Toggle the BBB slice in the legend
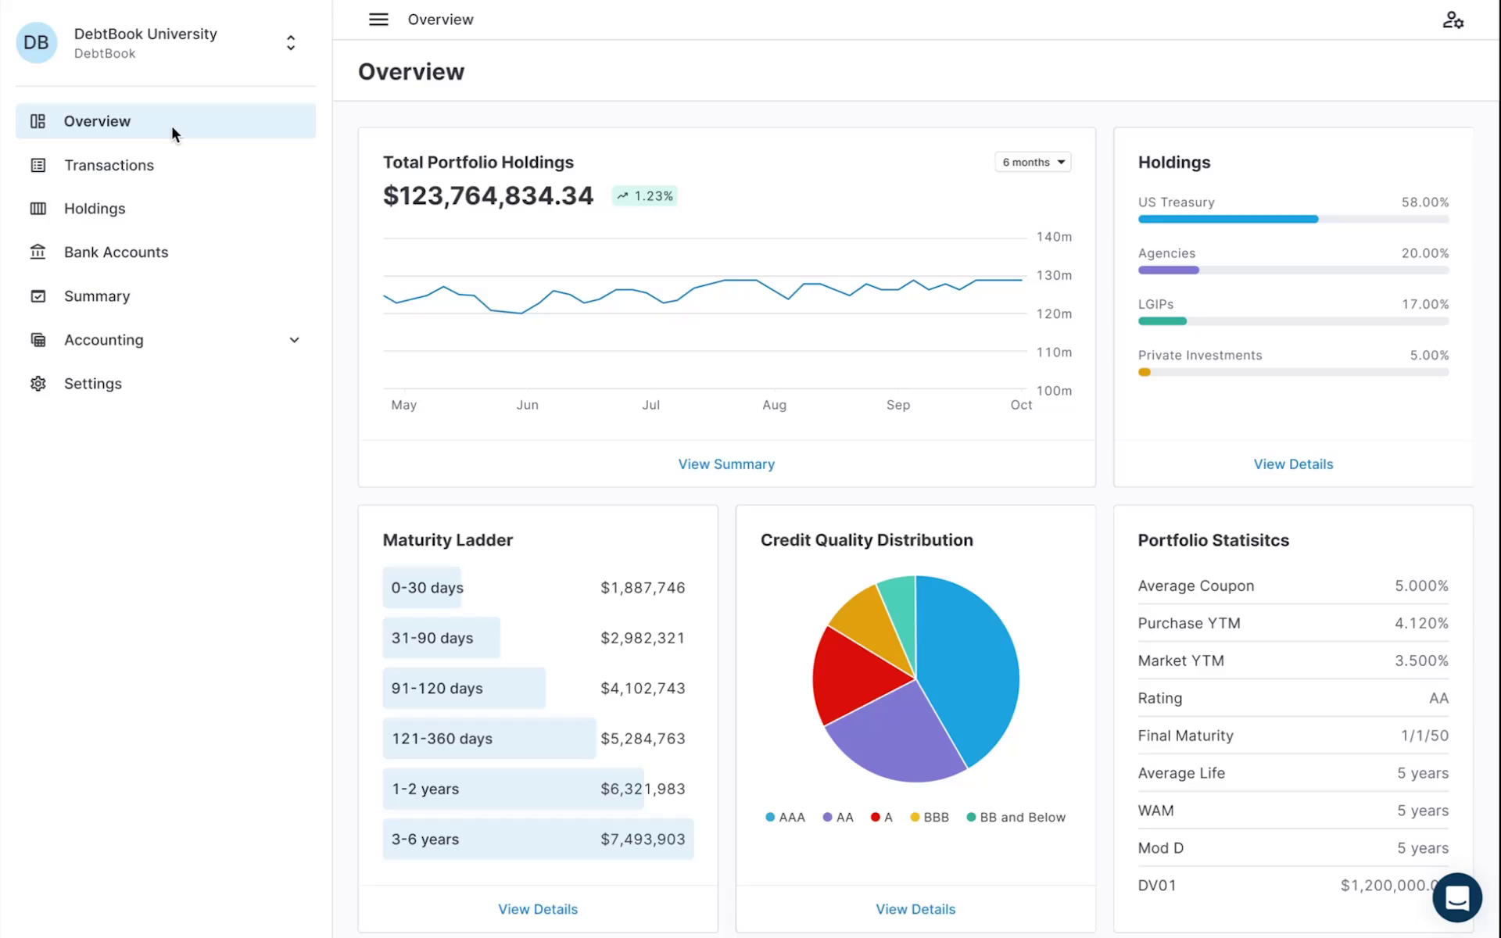 pos(929,817)
